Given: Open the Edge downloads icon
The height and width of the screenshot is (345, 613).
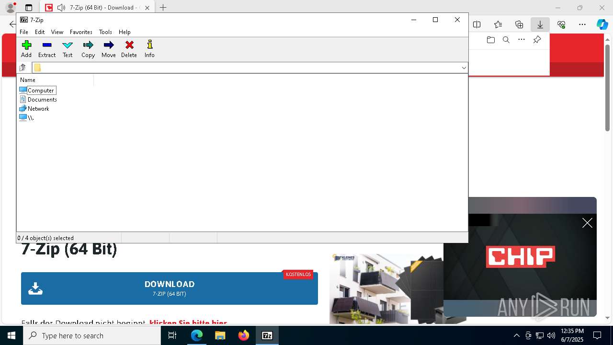Looking at the screenshot, I should 540,24.
